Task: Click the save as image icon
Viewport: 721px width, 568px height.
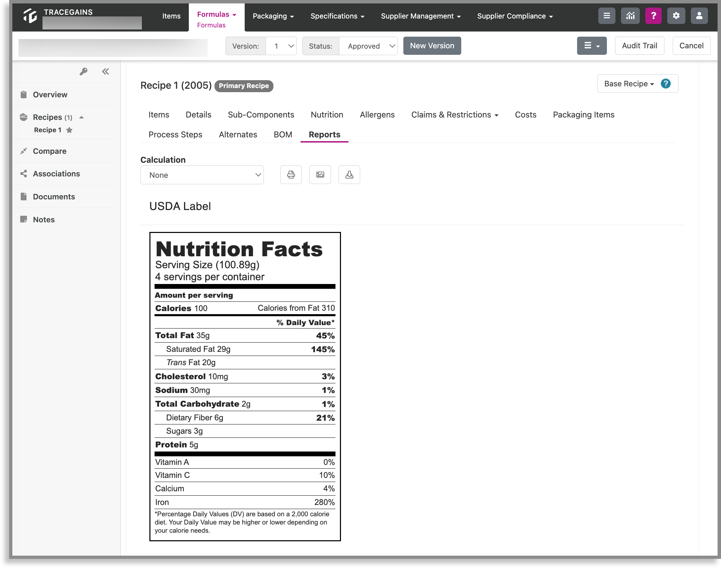Action: coord(320,175)
